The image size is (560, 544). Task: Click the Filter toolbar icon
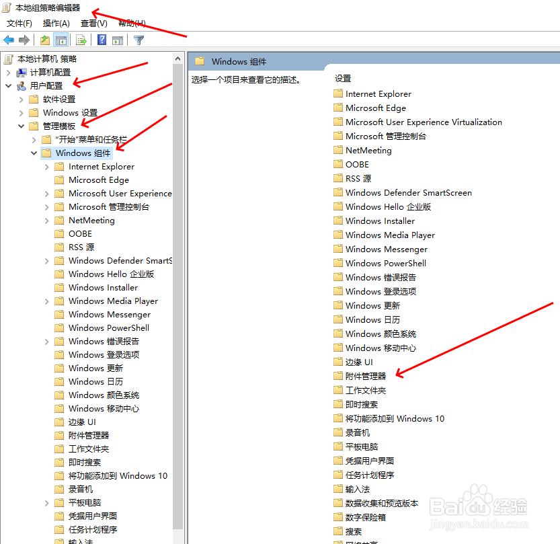pyautogui.click(x=139, y=40)
